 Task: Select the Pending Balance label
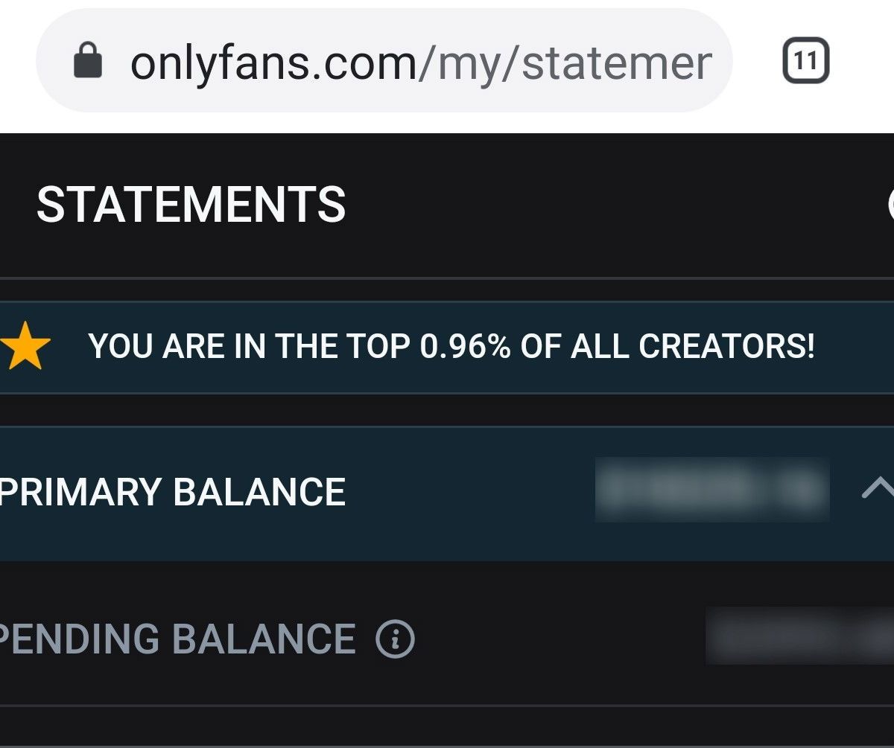pos(179,639)
